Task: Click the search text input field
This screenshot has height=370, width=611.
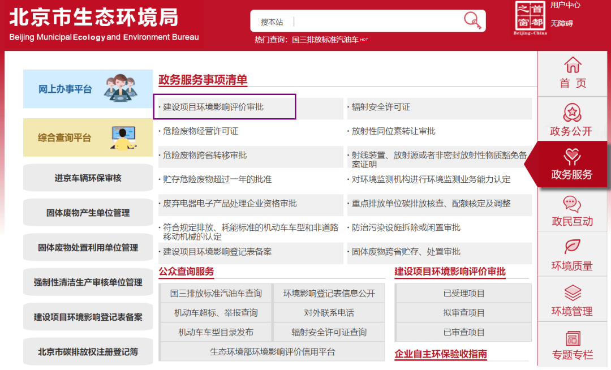Action: click(x=376, y=21)
